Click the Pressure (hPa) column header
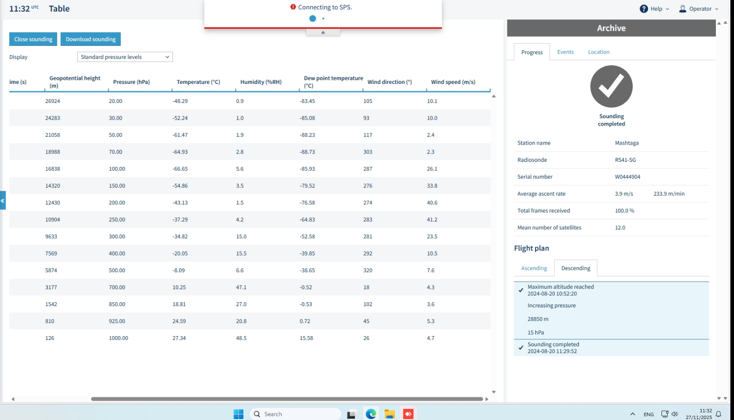734x420 pixels. [131, 82]
